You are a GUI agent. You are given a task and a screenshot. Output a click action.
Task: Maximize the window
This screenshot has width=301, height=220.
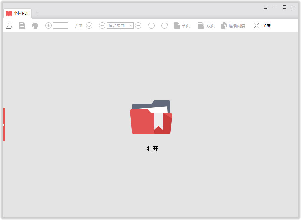284,7
